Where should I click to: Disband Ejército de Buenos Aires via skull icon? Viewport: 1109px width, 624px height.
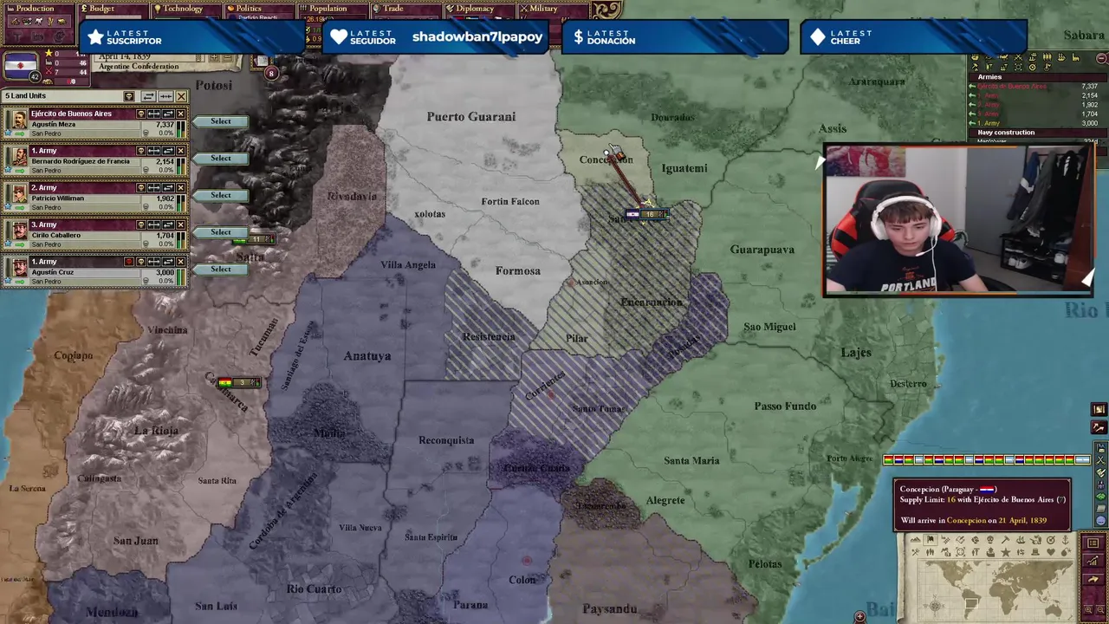[x=141, y=114]
